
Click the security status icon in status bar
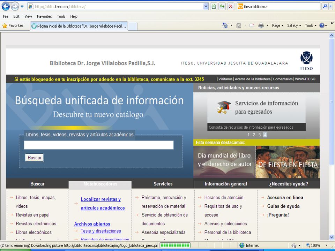tap(294, 245)
